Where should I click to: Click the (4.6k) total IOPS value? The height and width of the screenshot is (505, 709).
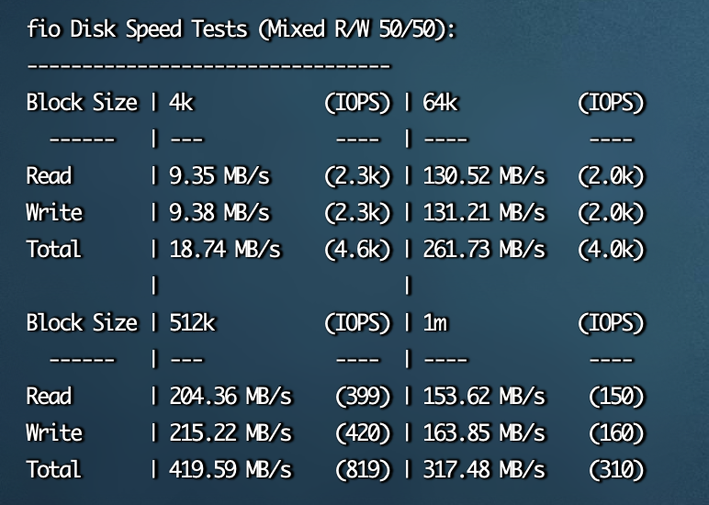tap(357, 249)
